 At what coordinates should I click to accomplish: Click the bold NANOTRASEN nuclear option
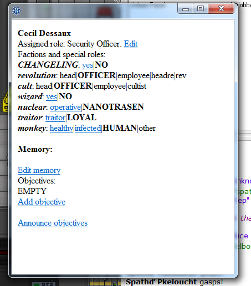[113, 107]
